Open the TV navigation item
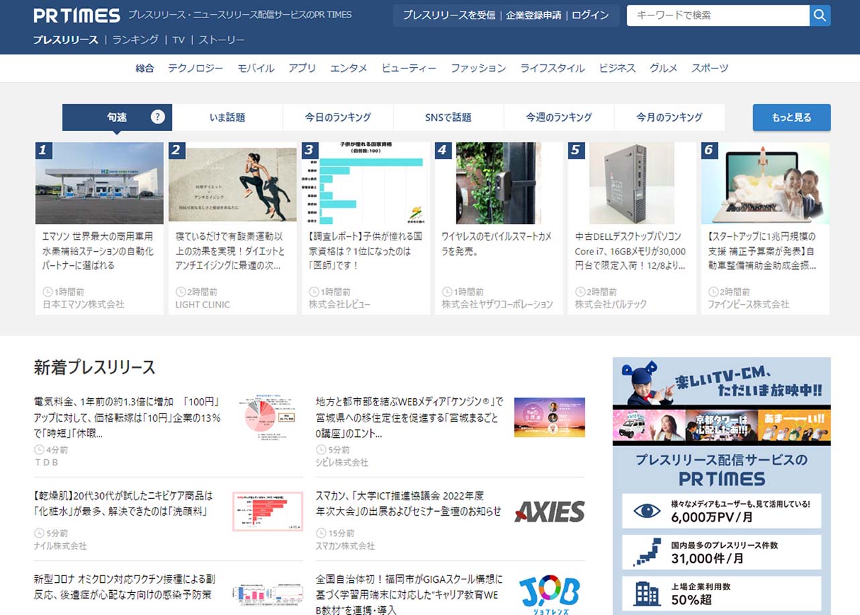Viewport: 860px width, 615px height. pyautogui.click(x=179, y=40)
